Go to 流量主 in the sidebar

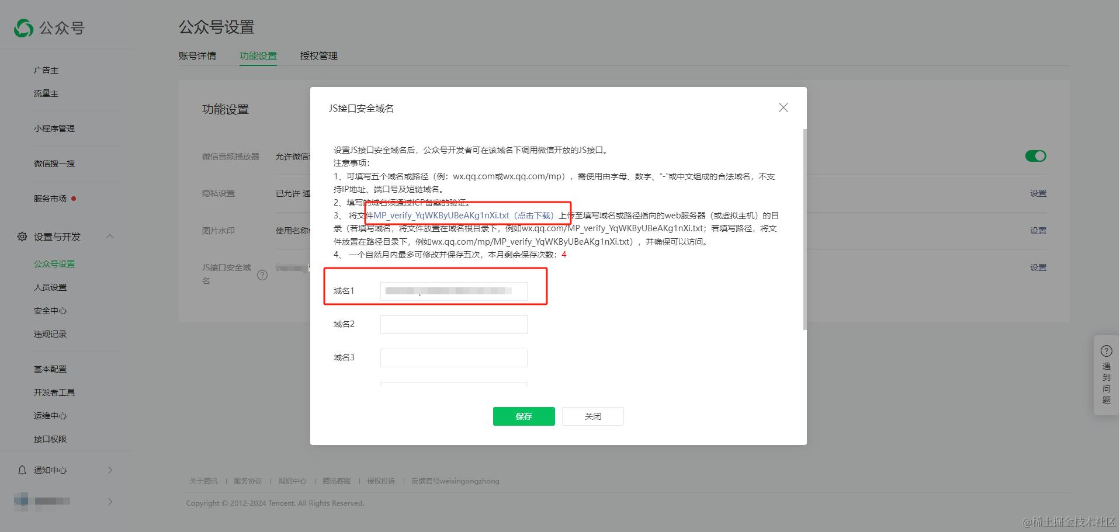[46, 93]
